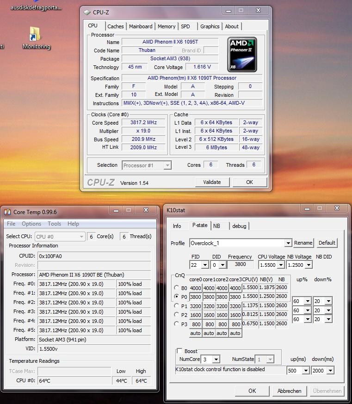Open the Monitoring folder shortcut on desktop
The width and height of the screenshot is (352, 404).
(36, 38)
